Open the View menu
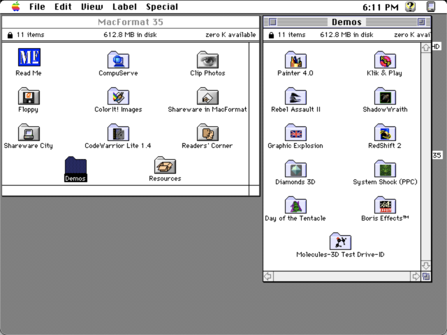Image resolution: width=447 pixels, height=335 pixels. coord(91,6)
